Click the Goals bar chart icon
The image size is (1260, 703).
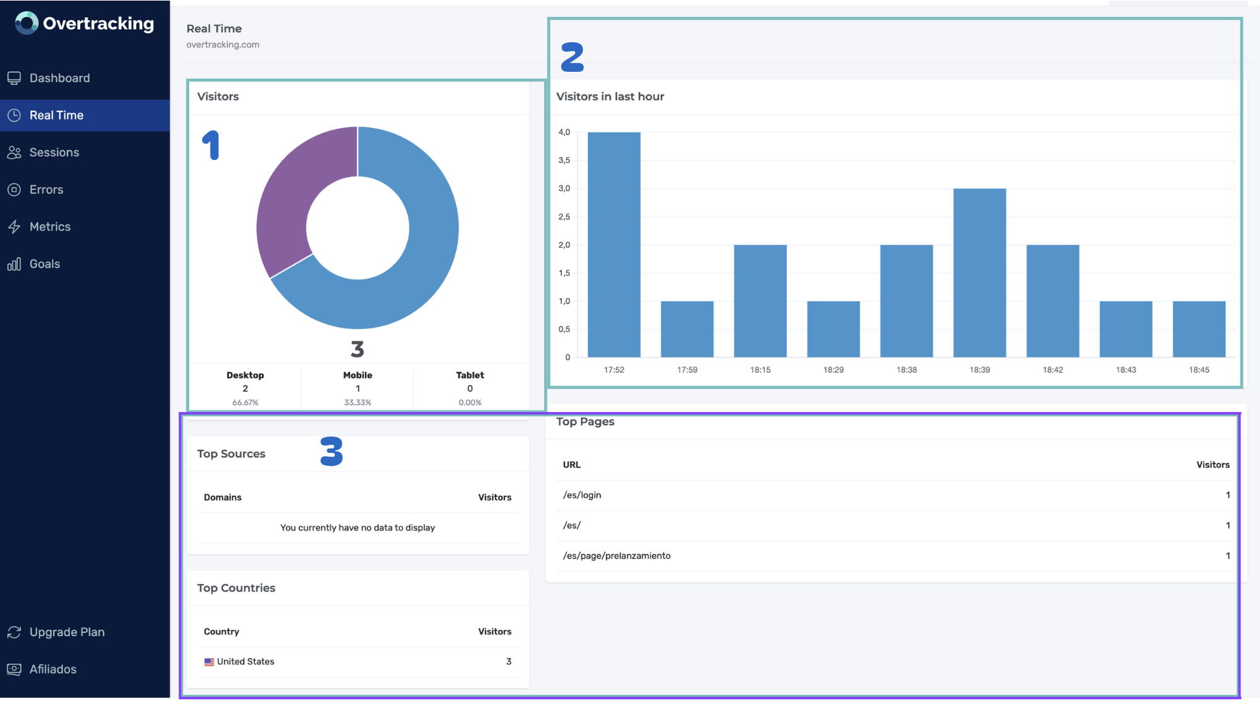[14, 264]
